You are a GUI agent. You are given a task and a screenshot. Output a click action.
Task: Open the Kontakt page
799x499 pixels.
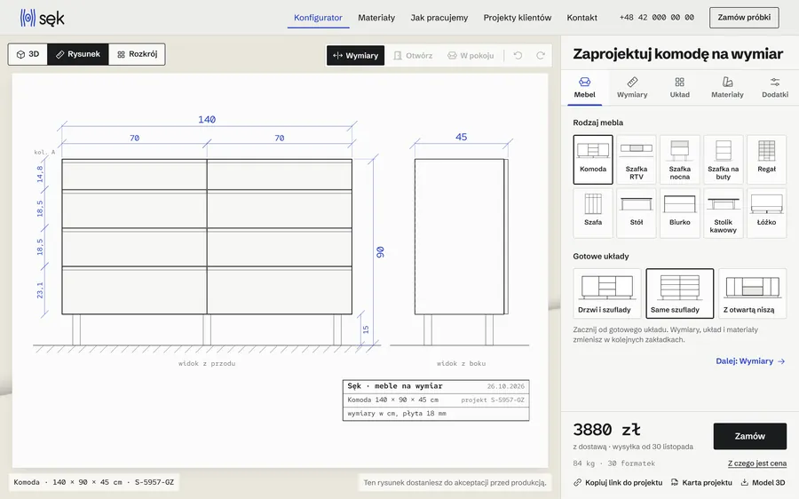click(581, 18)
